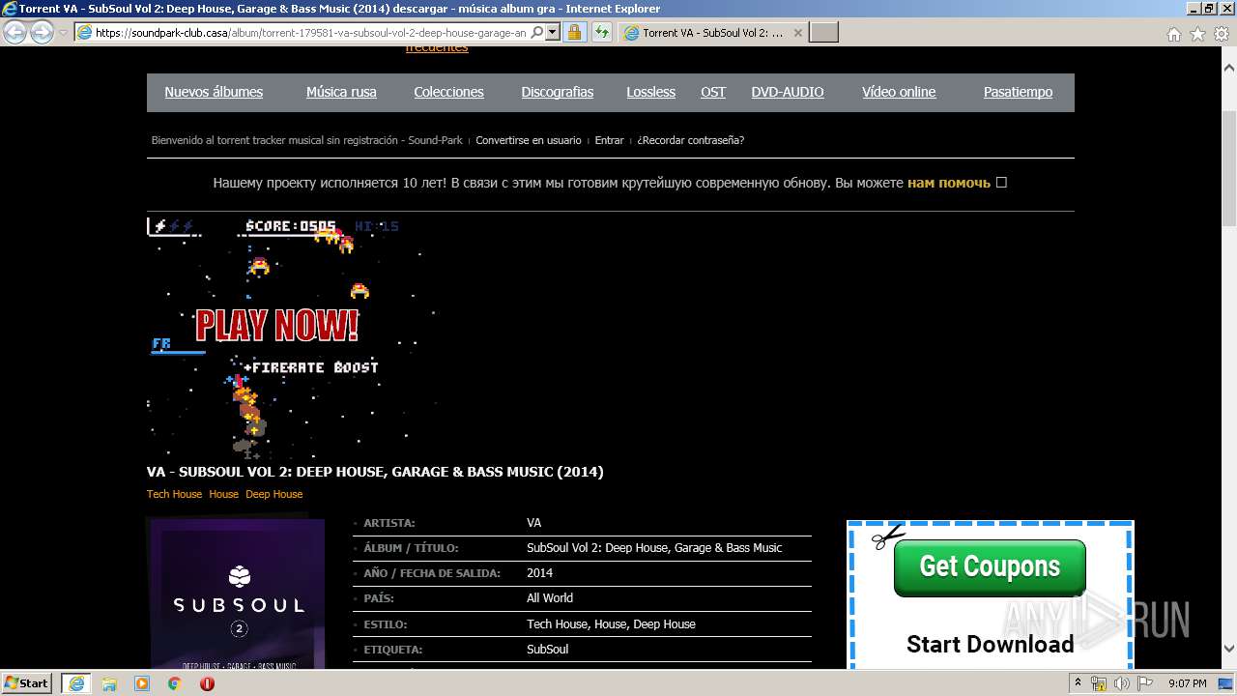Viewport: 1237px width, 696px height.
Task: Open the Vídeo online menu item
Action: coord(899,92)
